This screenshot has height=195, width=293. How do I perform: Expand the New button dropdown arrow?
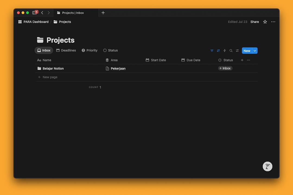[x=255, y=51]
